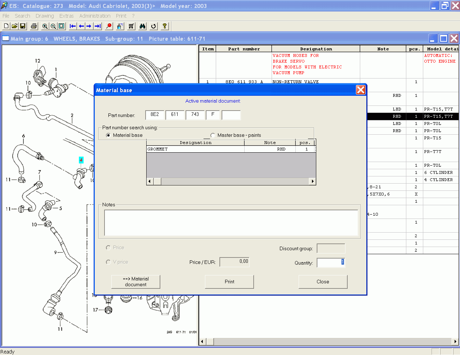Viewport: 460px width, 355px height.
Task: Click the Designation column header in parts list
Action: pos(316,49)
